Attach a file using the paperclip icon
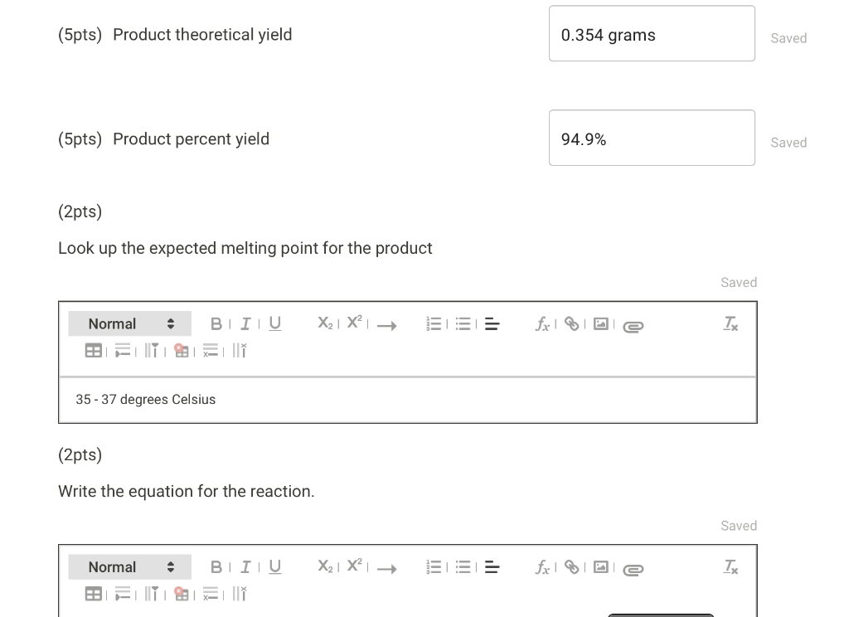The height and width of the screenshot is (617, 849). [x=633, y=325]
